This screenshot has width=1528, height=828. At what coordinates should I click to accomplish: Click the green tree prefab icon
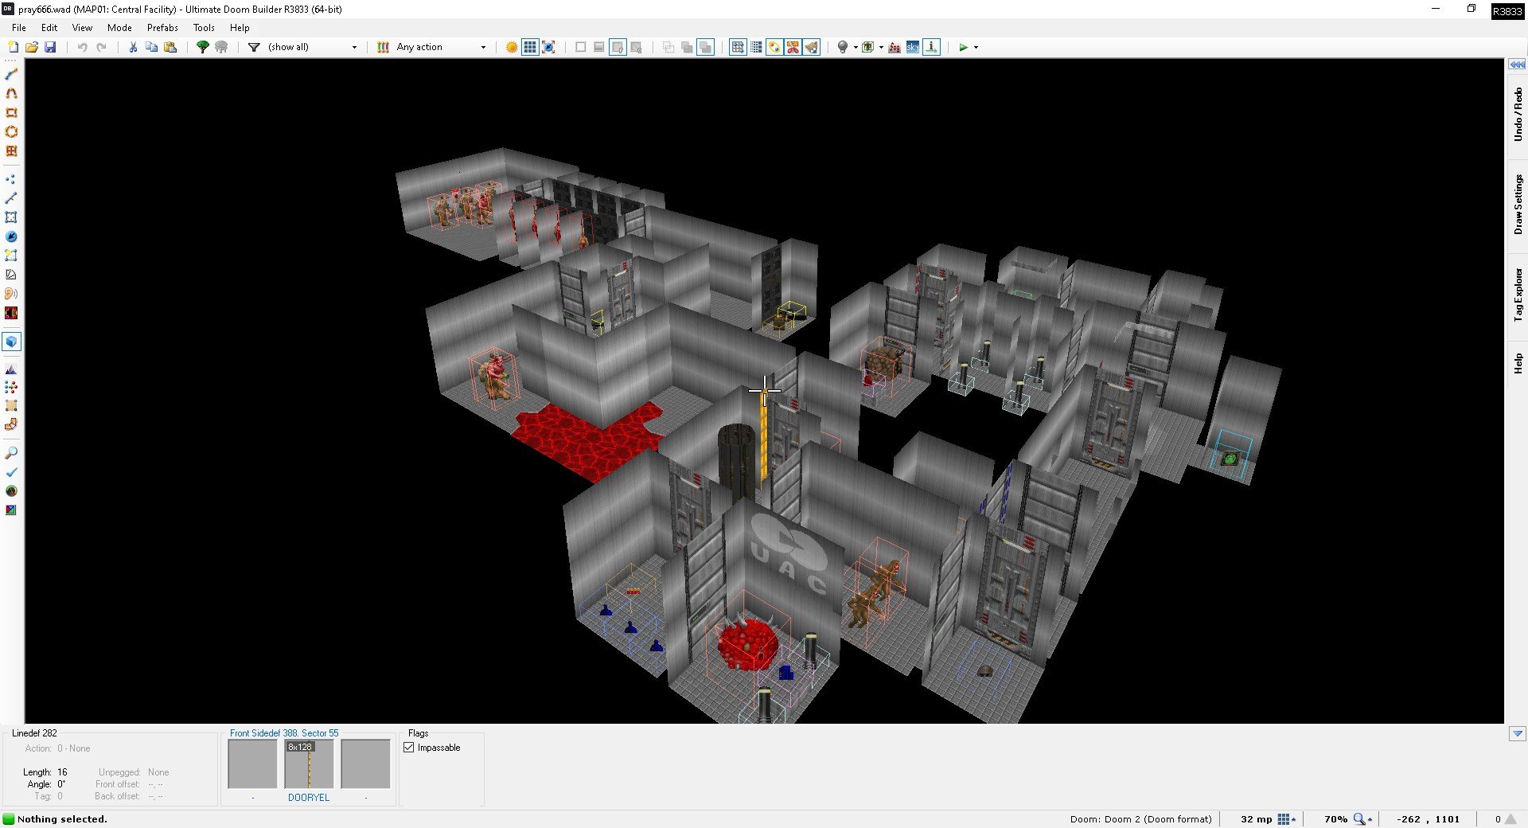pos(203,47)
